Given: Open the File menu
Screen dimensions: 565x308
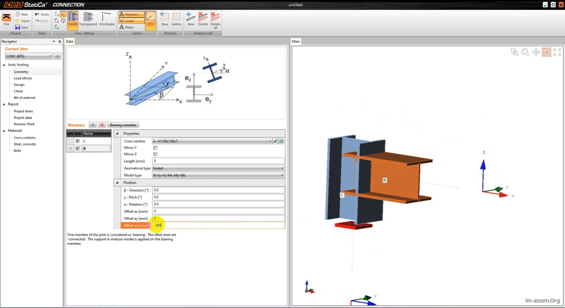Looking at the screenshot, I should 6,19.
